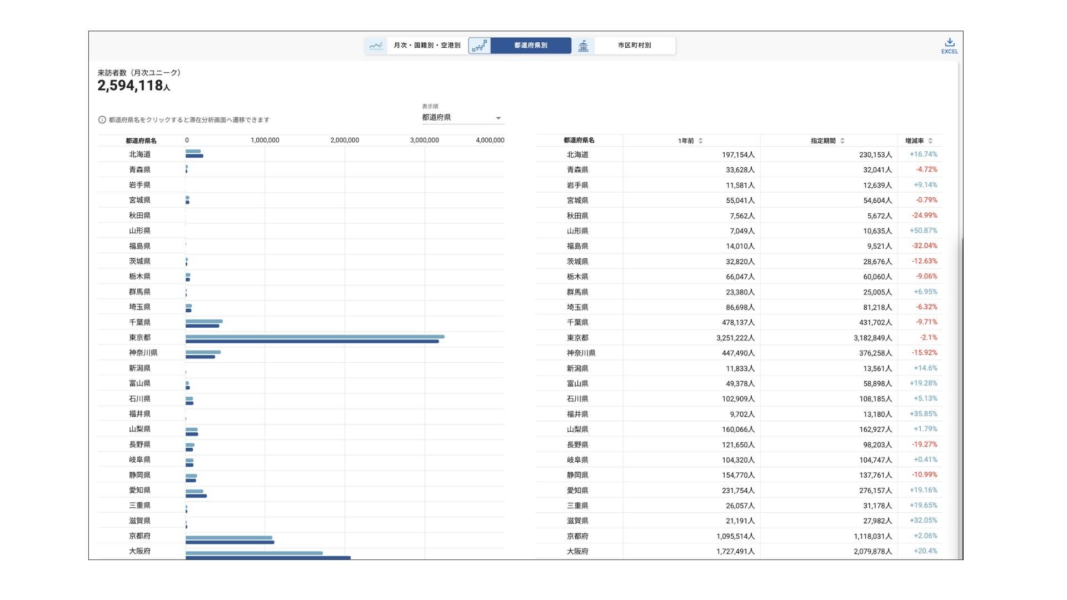1067x600 pixels.
Task: Click the info icon beside 都道府県名をクリック hint
Action: tap(102, 120)
